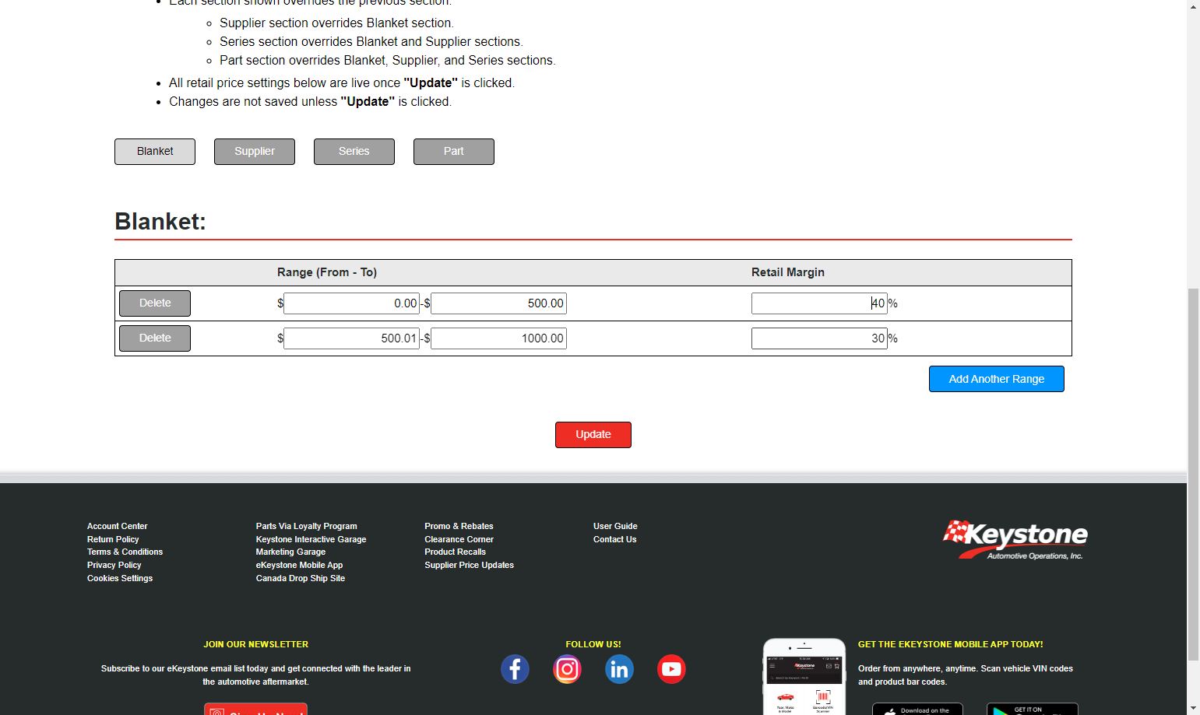
Task: Open Promo & Rebates link
Action: pos(459,527)
